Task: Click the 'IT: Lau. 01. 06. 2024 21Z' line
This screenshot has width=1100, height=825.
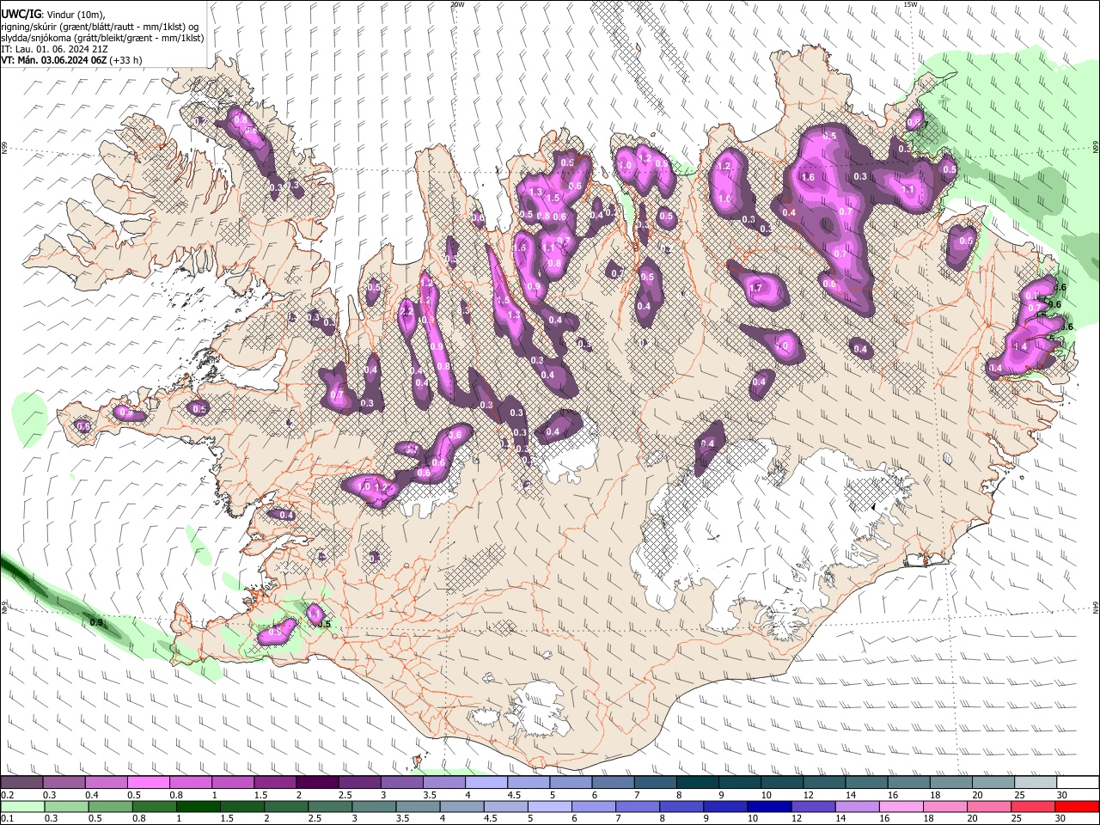Action: pos(56,49)
